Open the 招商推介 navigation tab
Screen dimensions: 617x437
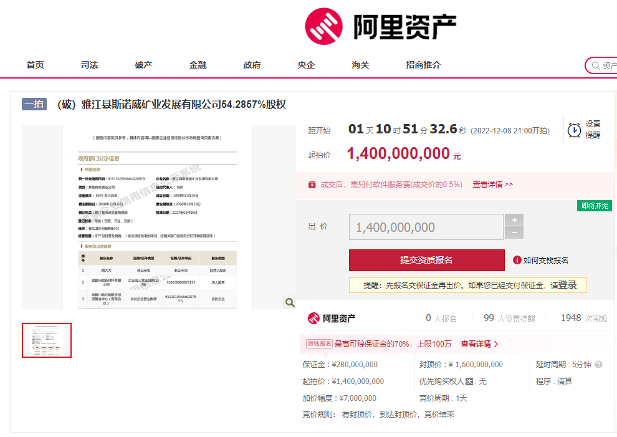(423, 65)
